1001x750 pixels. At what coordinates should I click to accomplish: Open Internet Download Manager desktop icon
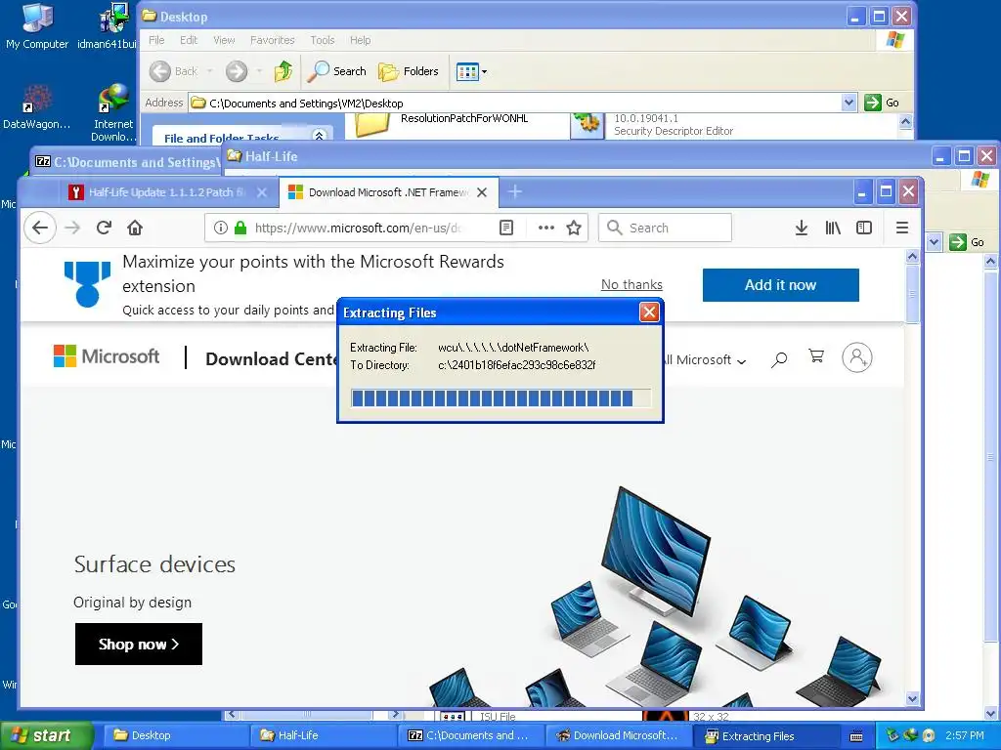click(113, 113)
